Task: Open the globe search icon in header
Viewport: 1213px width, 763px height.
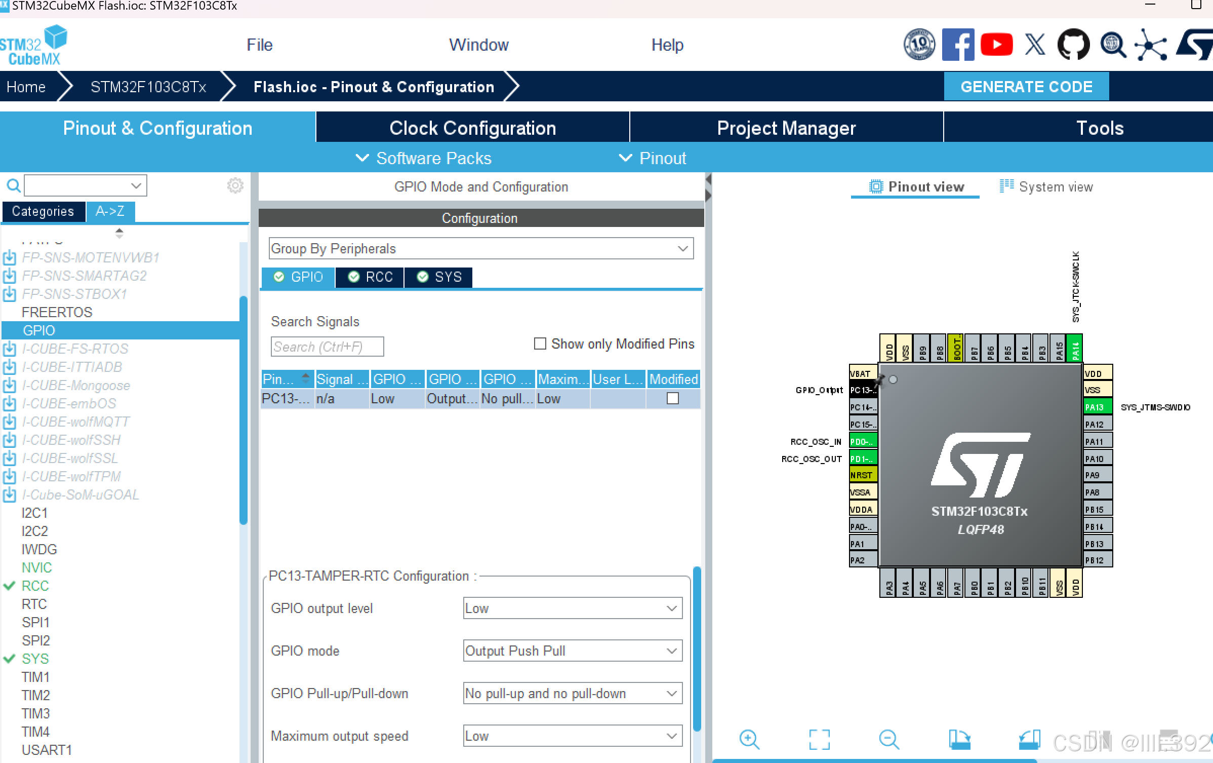Action: tap(1113, 45)
